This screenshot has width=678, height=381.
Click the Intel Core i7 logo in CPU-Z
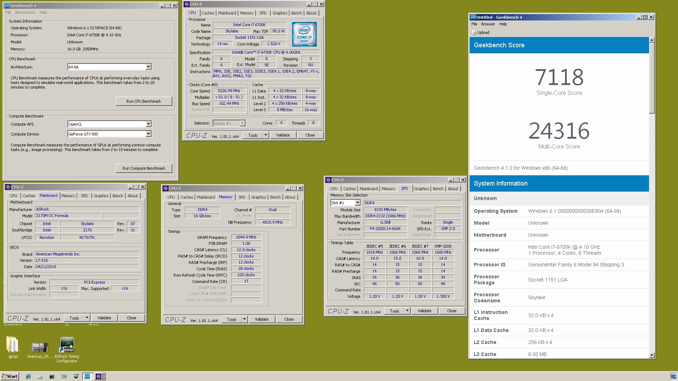(304, 34)
